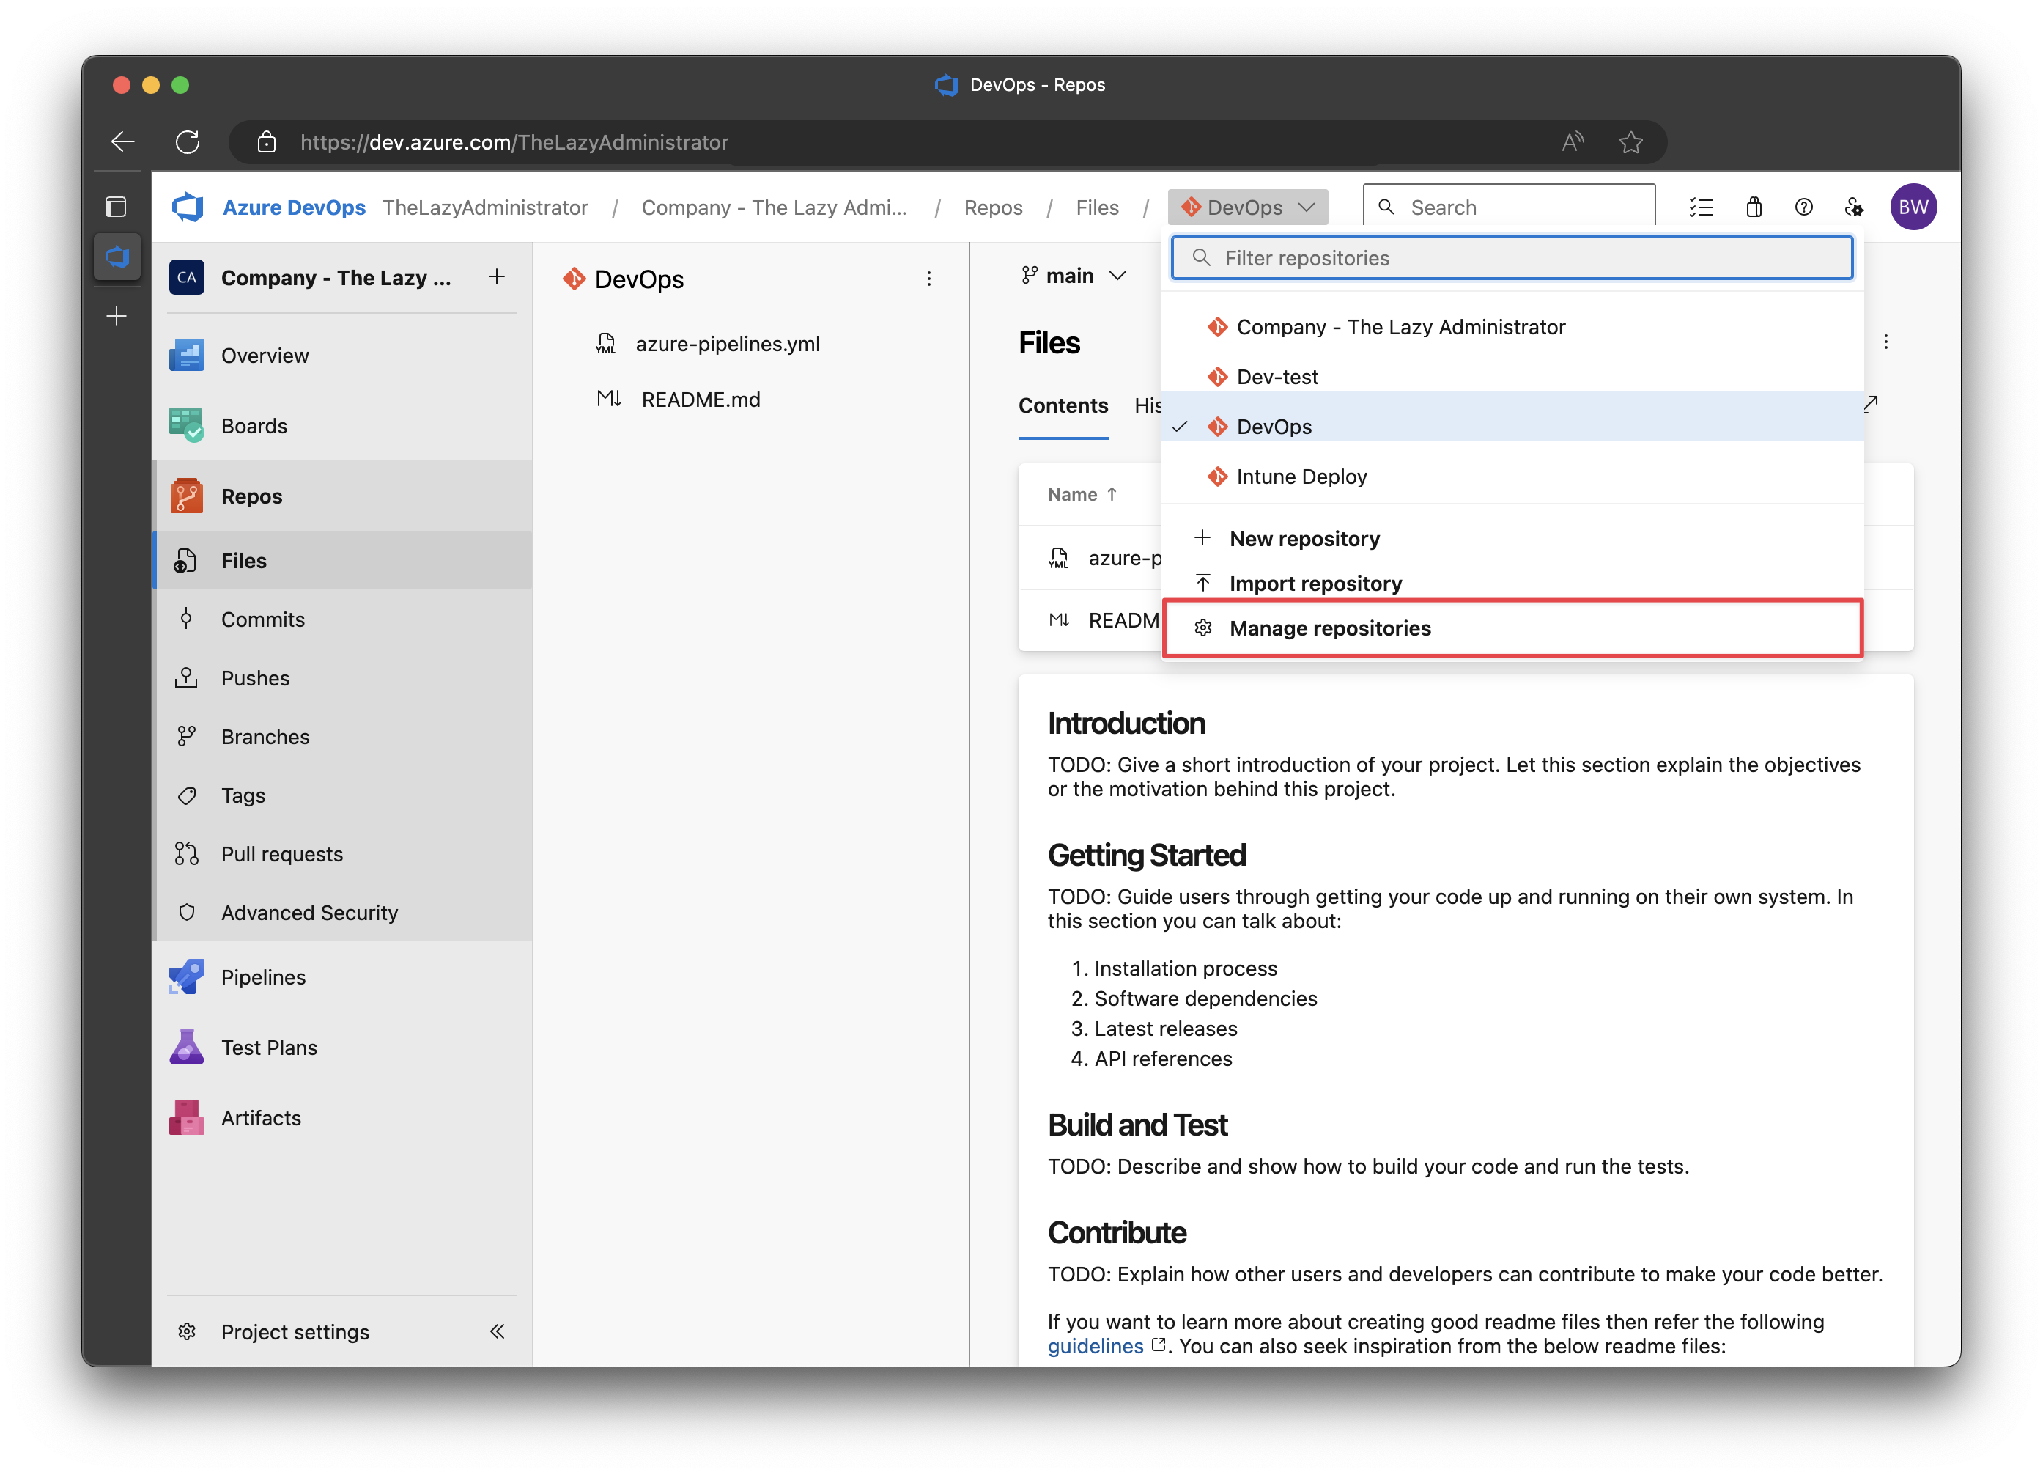Click the Files breadcrumb

[1096, 207]
